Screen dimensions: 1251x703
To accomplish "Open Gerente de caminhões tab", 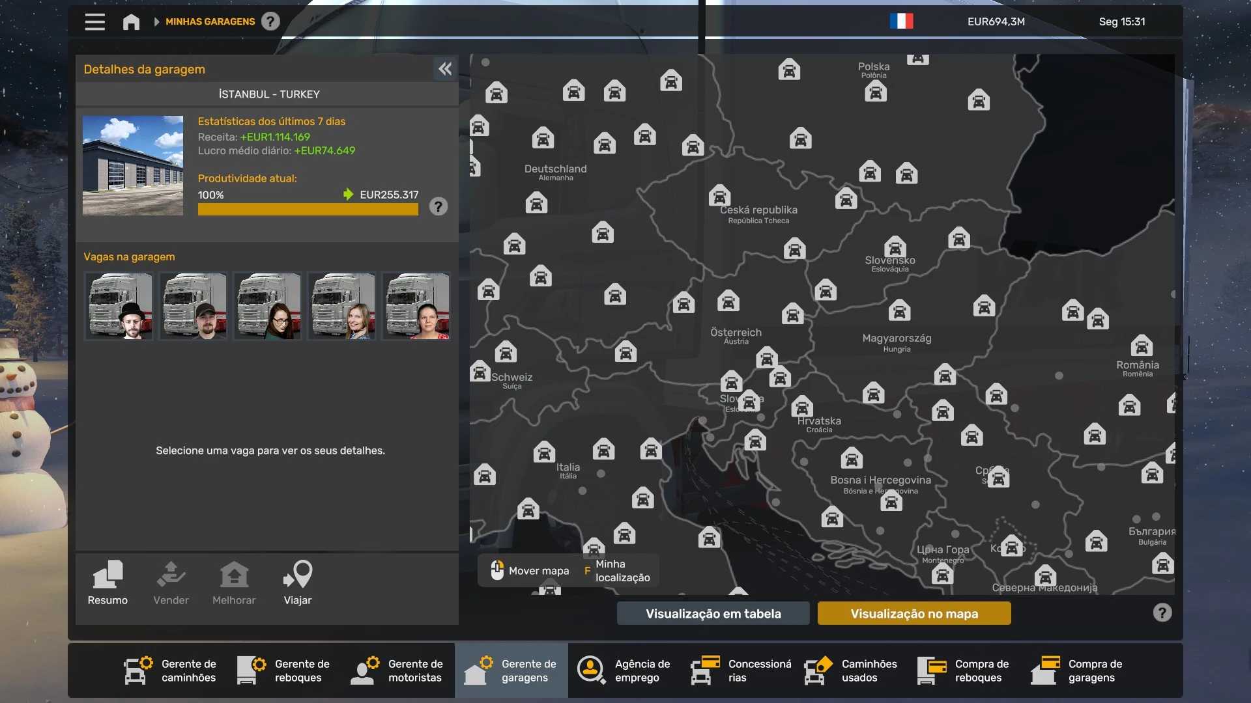I will click(171, 670).
